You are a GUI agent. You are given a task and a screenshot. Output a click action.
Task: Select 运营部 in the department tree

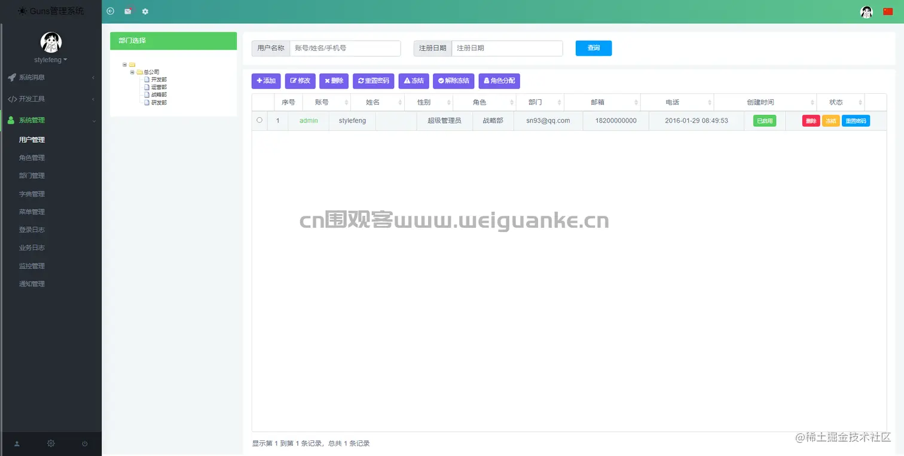pyautogui.click(x=159, y=87)
